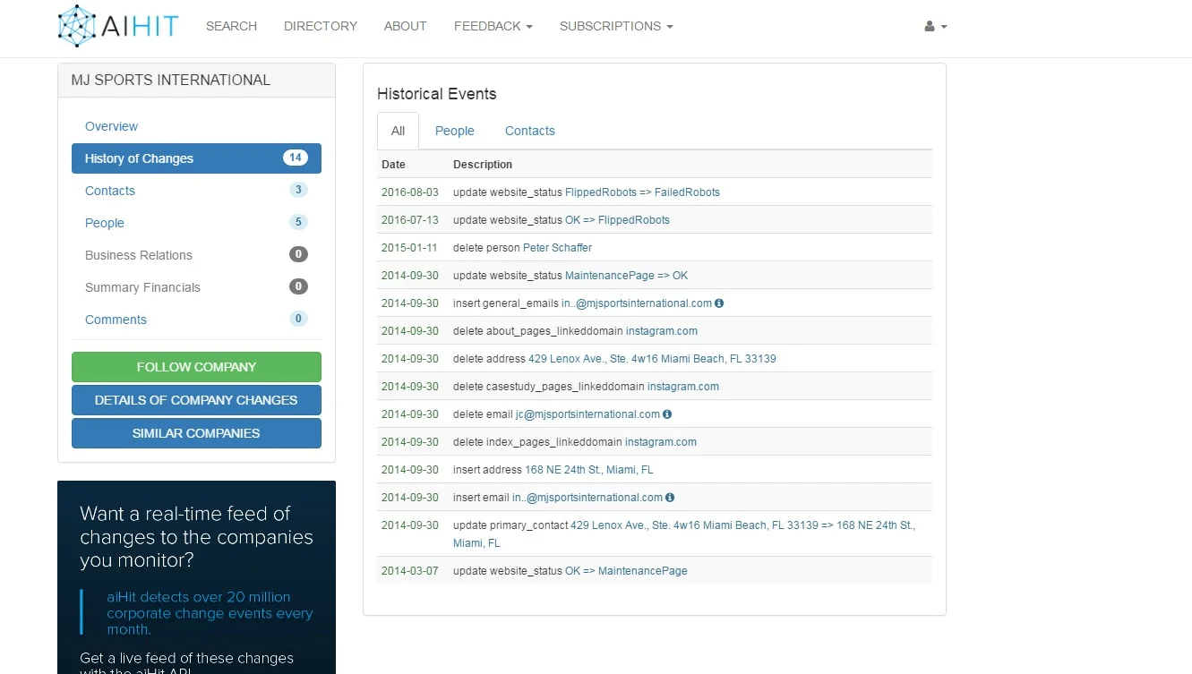
Task: Switch to the People tab
Action: (455, 131)
